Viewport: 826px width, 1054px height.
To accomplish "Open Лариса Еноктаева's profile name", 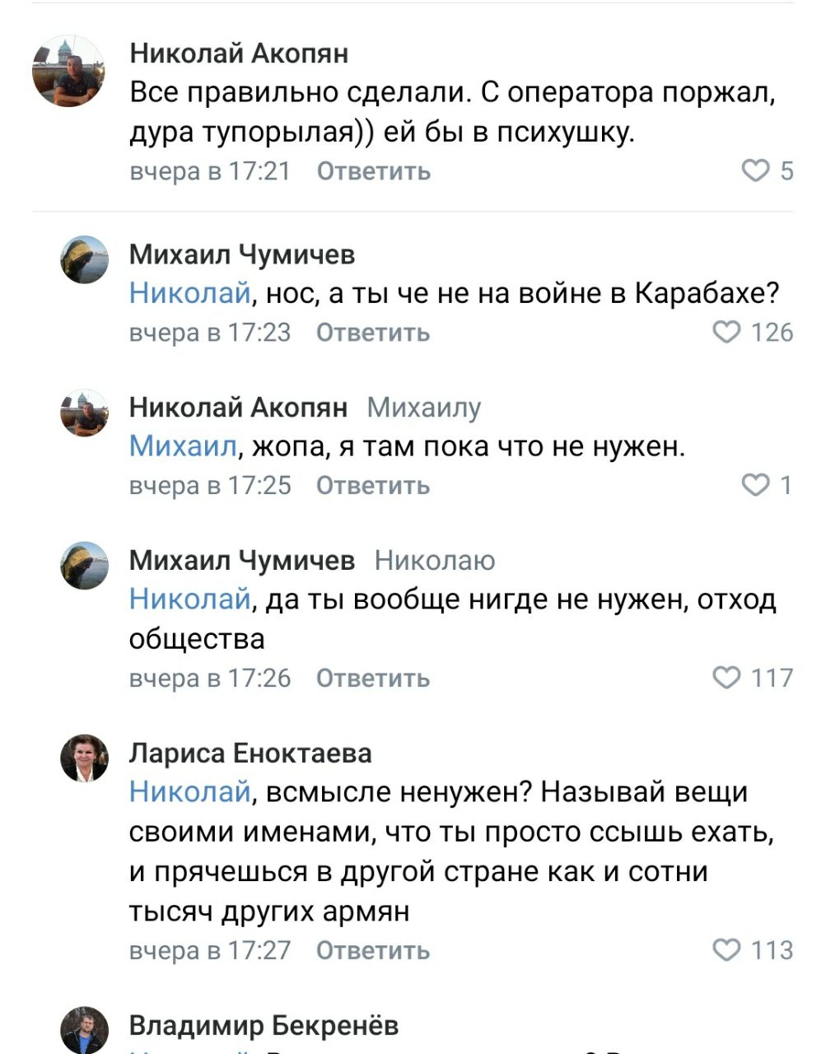I will (x=250, y=753).
